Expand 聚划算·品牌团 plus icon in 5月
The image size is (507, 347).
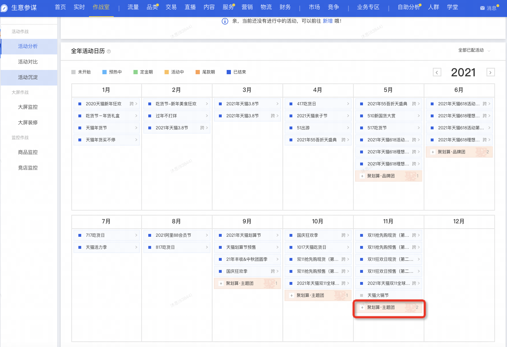(x=362, y=176)
